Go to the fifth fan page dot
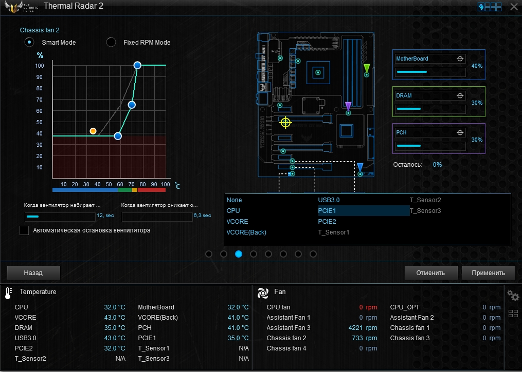The image size is (522, 372). point(268,254)
